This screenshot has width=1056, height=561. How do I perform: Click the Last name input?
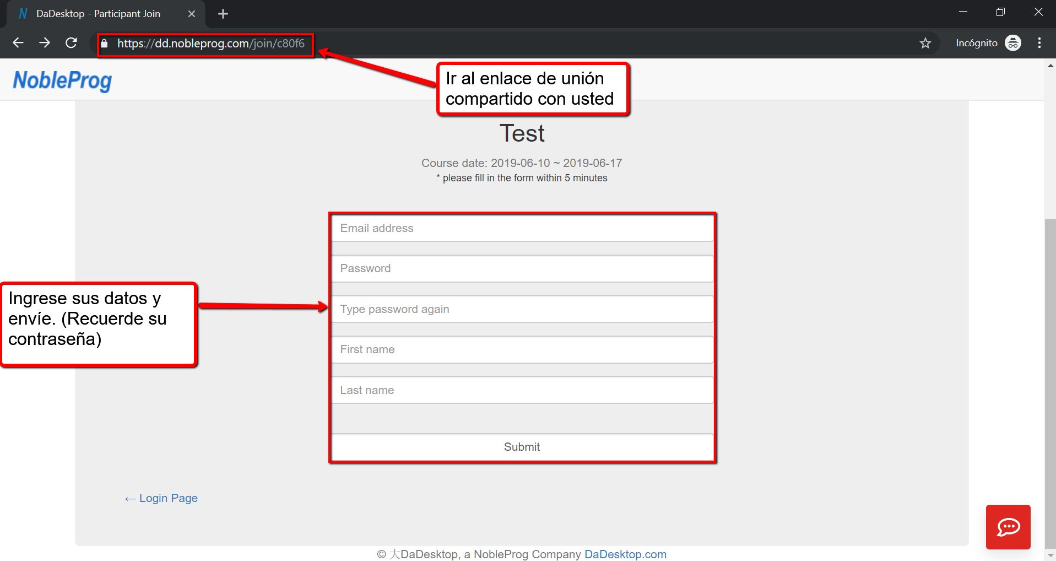522,390
